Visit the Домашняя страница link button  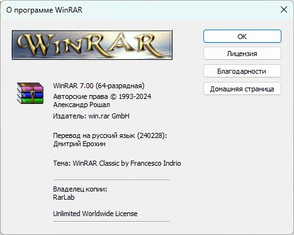242,89
